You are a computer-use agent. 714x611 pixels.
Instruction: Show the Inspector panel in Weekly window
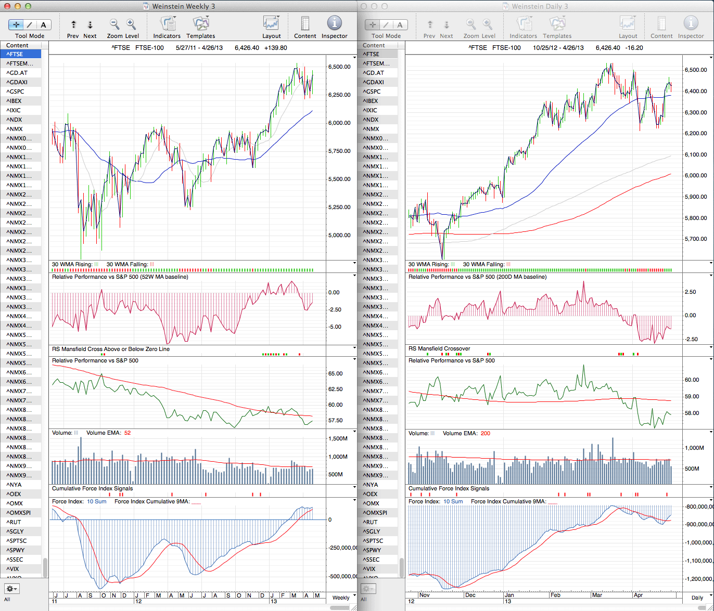point(334,24)
